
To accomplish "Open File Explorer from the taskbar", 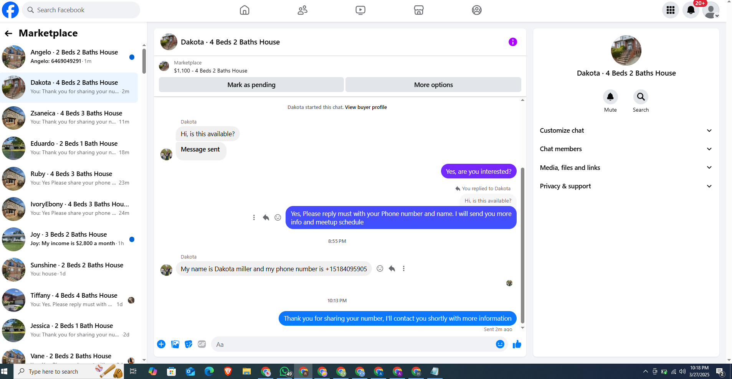I will (246, 371).
